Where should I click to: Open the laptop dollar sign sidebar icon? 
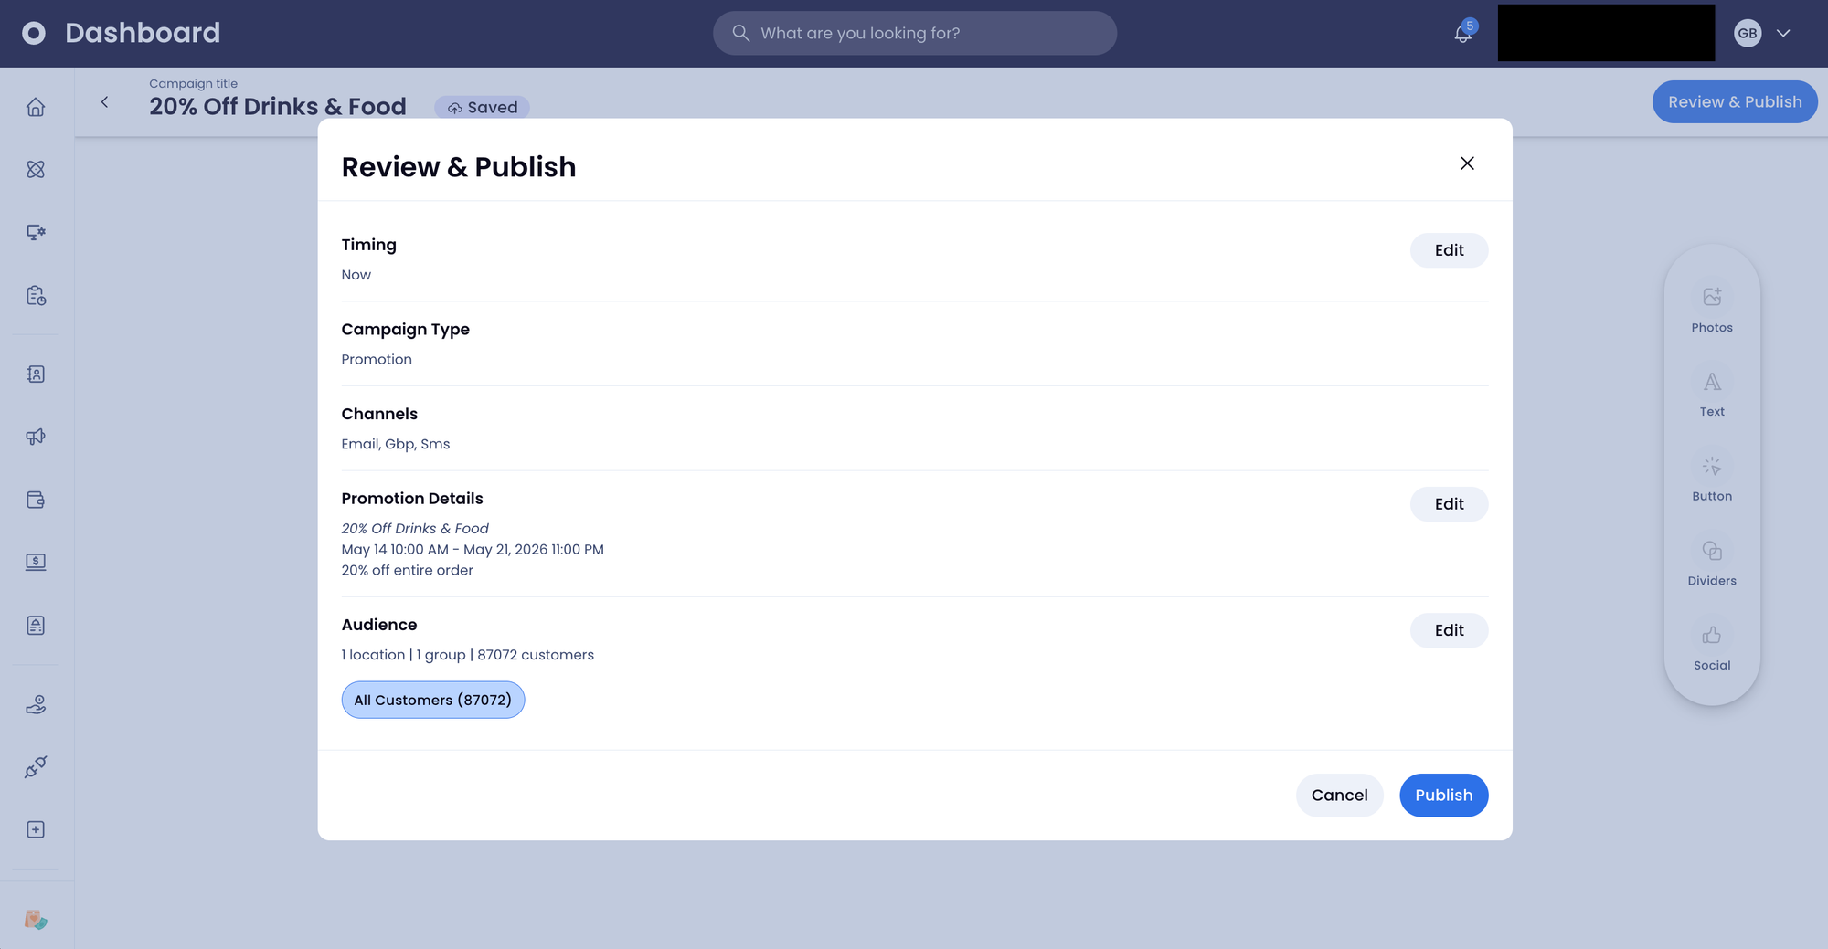(x=36, y=562)
